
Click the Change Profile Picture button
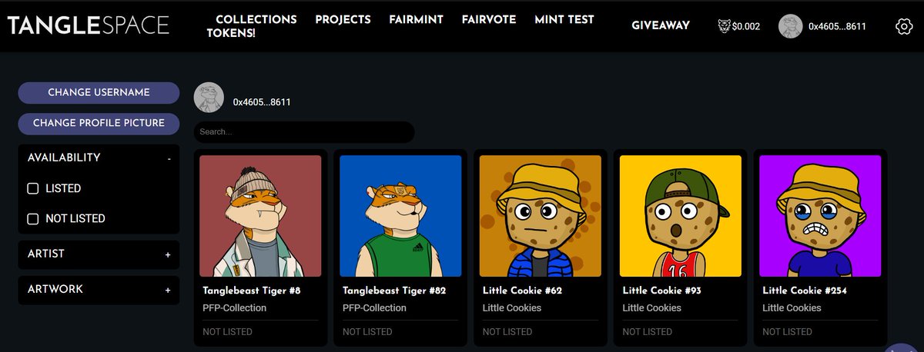[99, 123]
